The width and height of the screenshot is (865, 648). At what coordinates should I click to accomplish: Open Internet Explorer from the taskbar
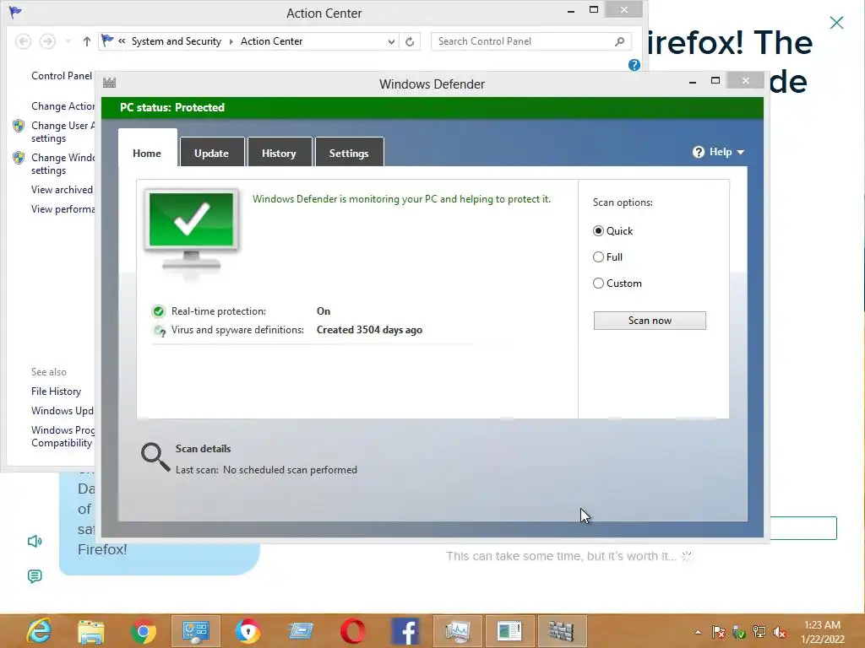[x=39, y=631]
